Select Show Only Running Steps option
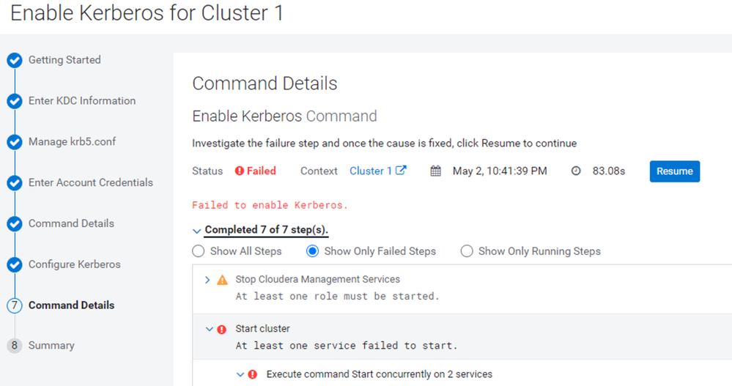Image resolution: width=732 pixels, height=386 pixels. pyautogui.click(x=467, y=251)
